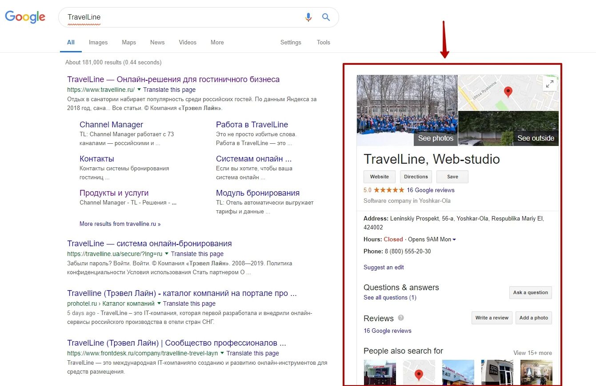Open the Travelline каталог компаний result
This screenshot has height=386, width=596.
click(182, 293)
